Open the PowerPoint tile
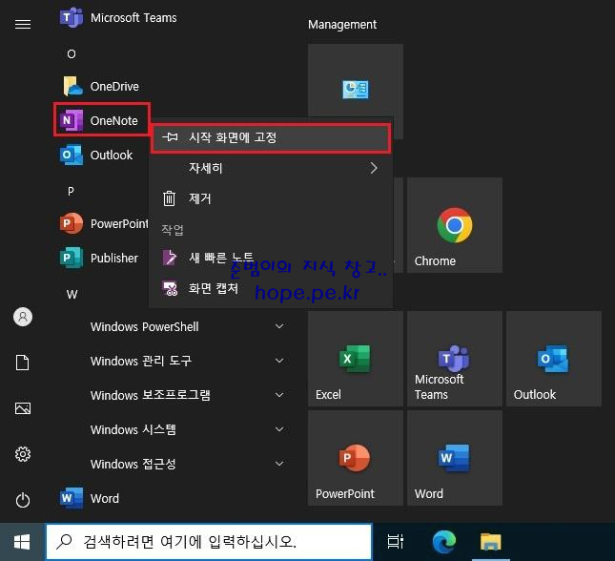The height and width of the screenshot is (561, 615). (x=356, y=458)
